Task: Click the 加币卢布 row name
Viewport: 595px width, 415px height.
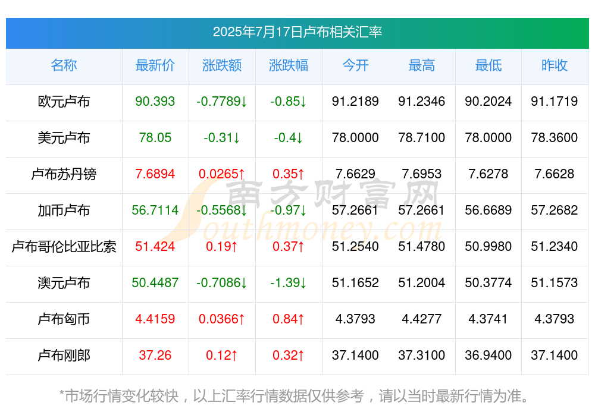Action: pyautogui.click(x=64, y=210)
